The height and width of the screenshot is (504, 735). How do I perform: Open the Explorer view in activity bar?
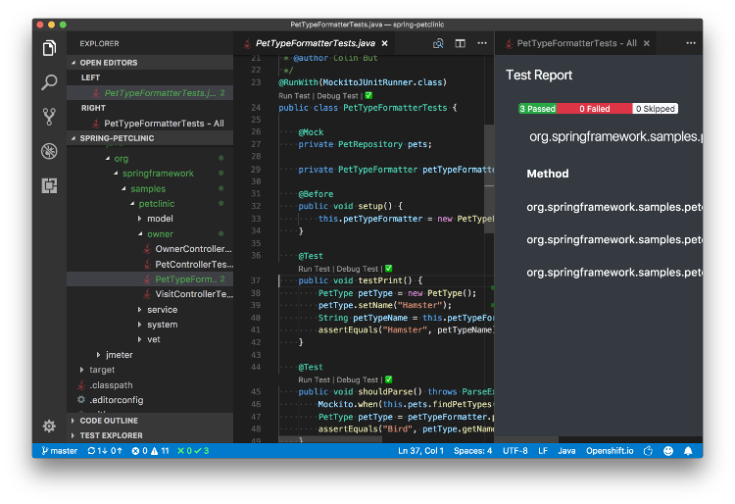[x=49, y=48]
